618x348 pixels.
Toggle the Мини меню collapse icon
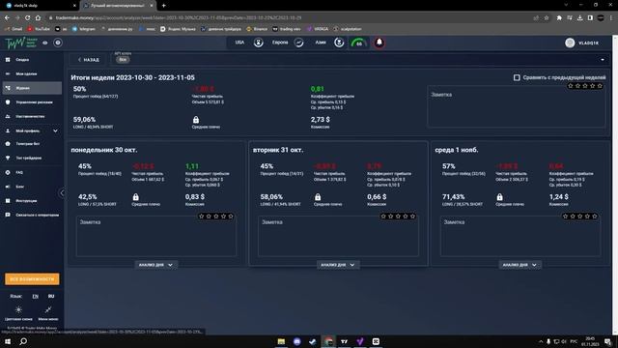click(x=47, y=309)
